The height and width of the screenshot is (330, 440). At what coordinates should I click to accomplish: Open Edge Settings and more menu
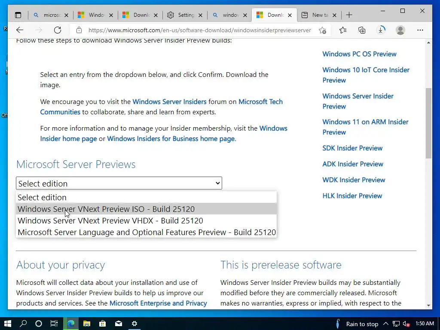click(420, 30)
